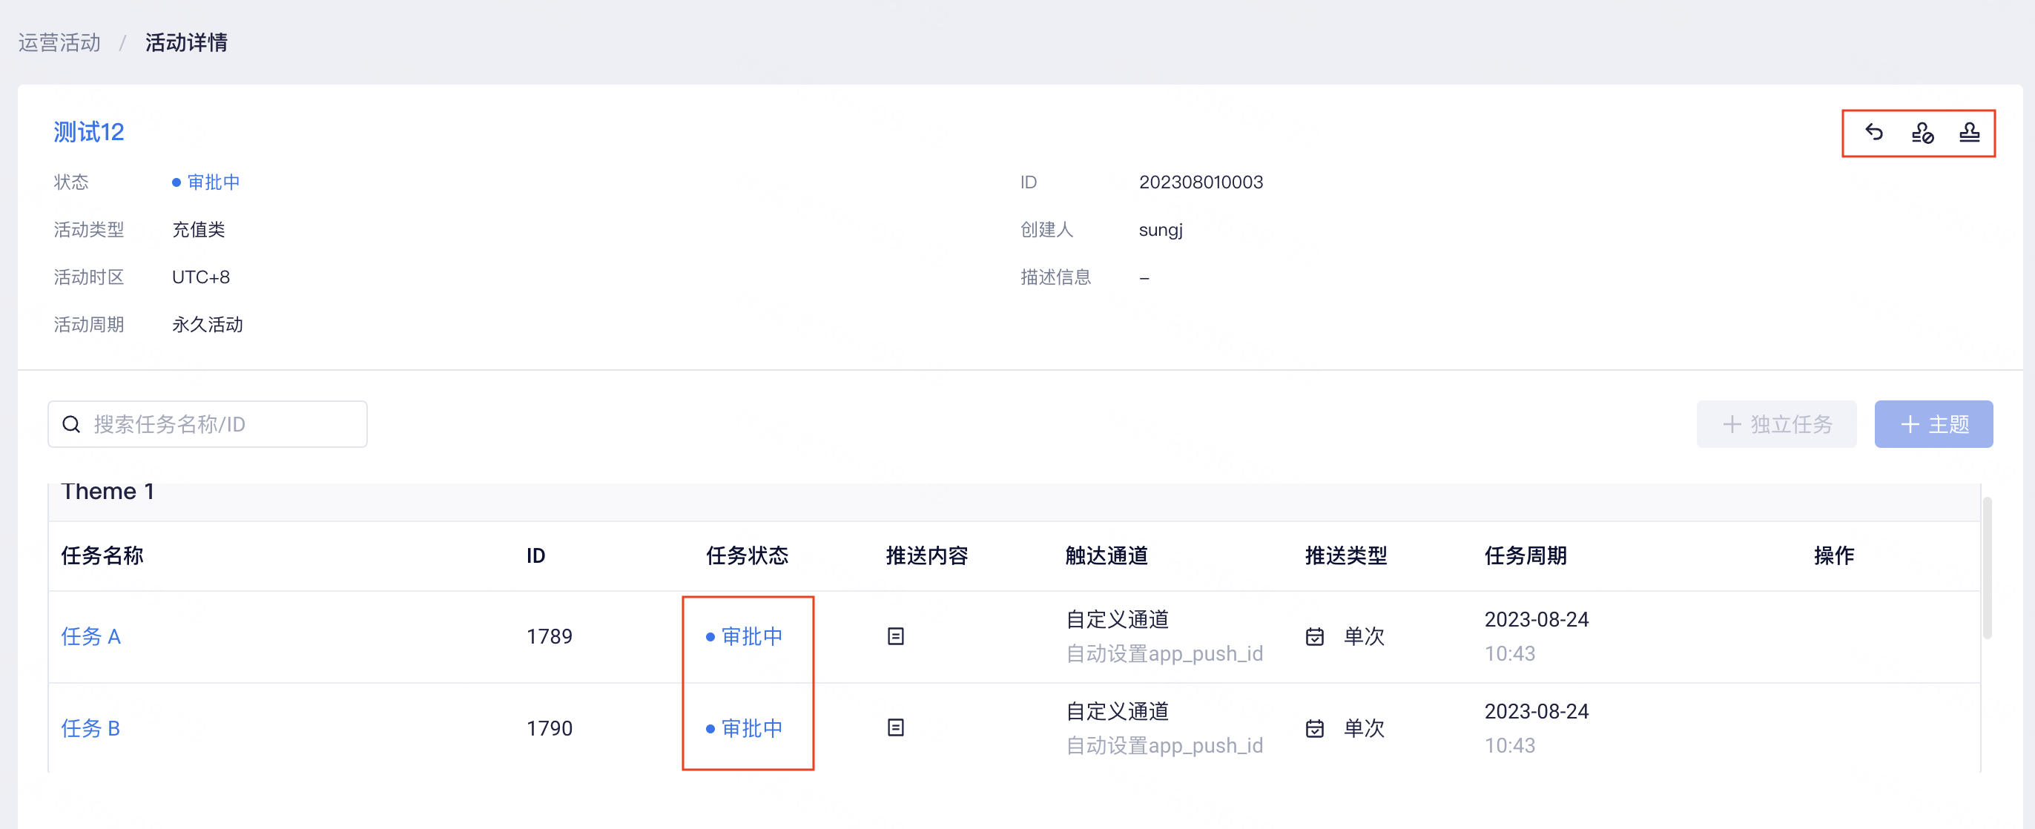
Task: Click the 描述信息 label
Action: [x=1055, y=277]
